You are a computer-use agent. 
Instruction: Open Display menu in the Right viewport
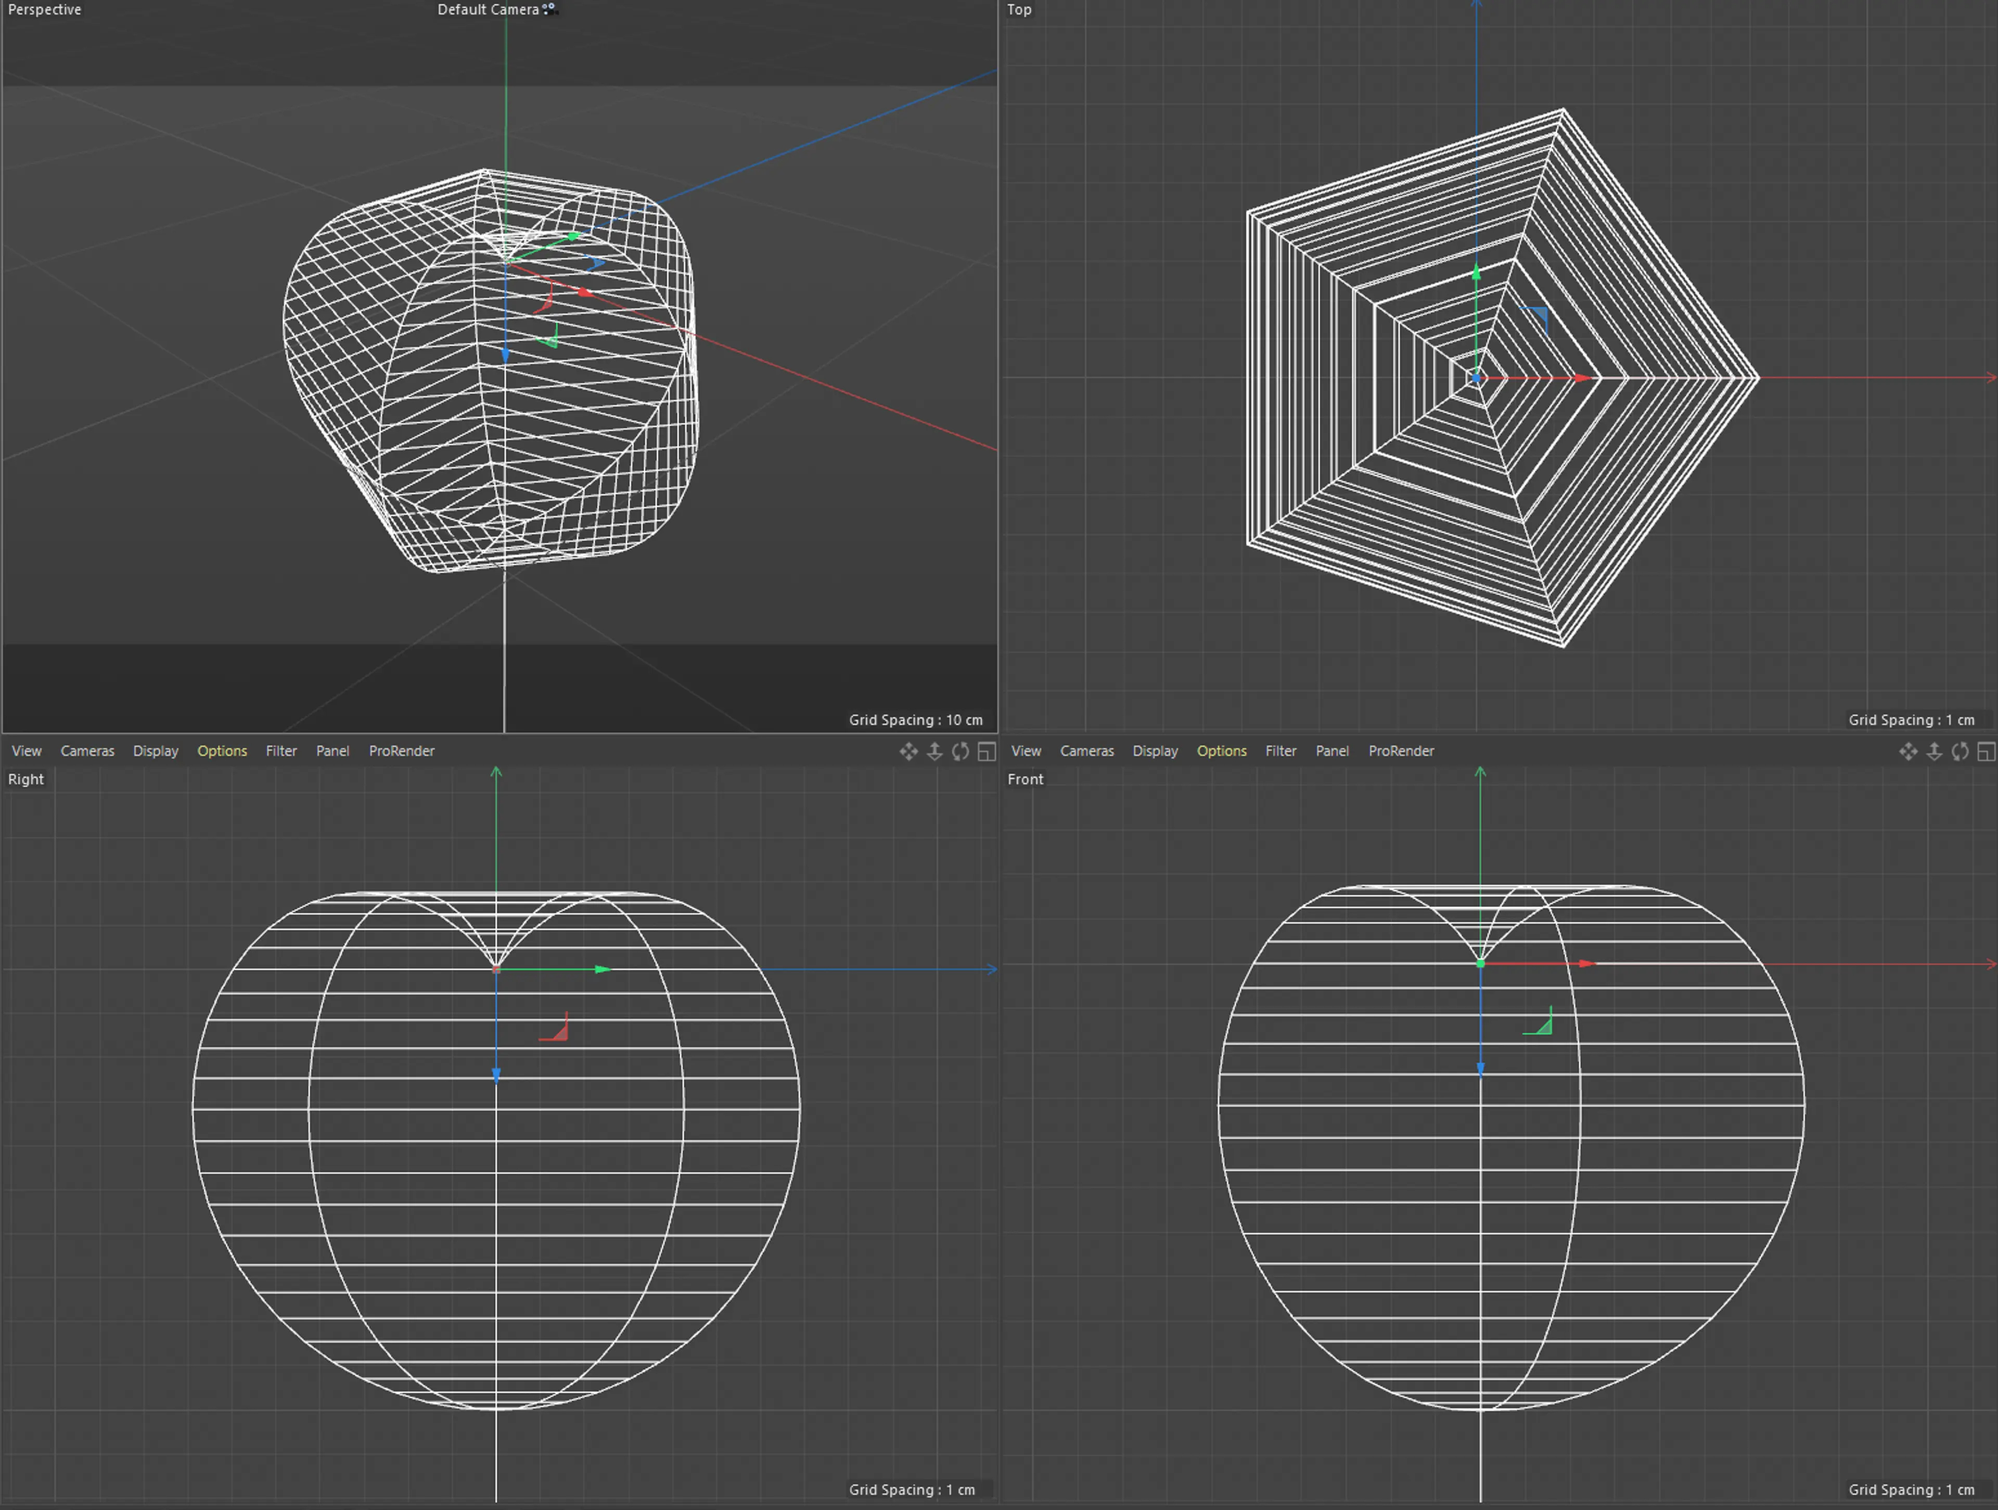[156, 751]
